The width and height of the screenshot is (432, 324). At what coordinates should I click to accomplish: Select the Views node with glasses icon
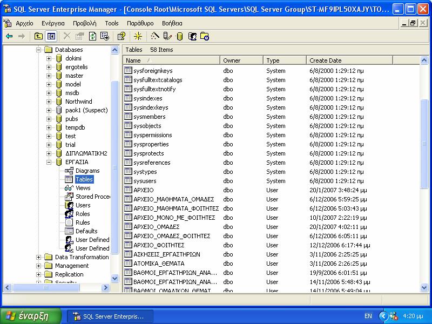click(x=83, y=188)
